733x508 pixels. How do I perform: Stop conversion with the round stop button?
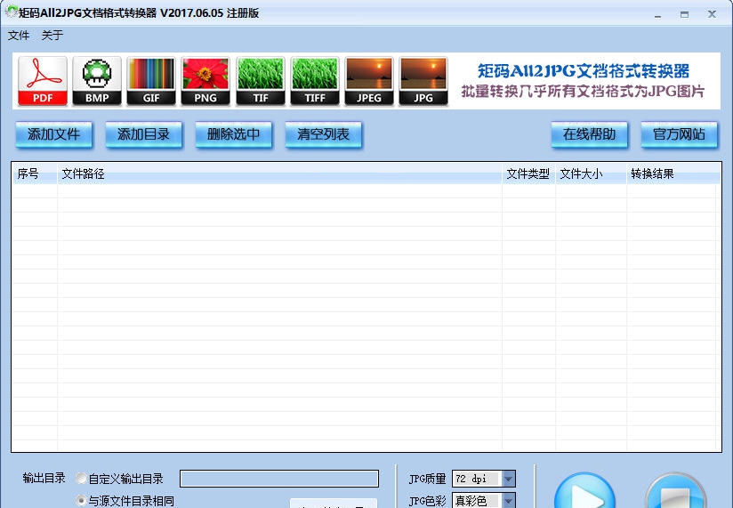tap(675, 491)
